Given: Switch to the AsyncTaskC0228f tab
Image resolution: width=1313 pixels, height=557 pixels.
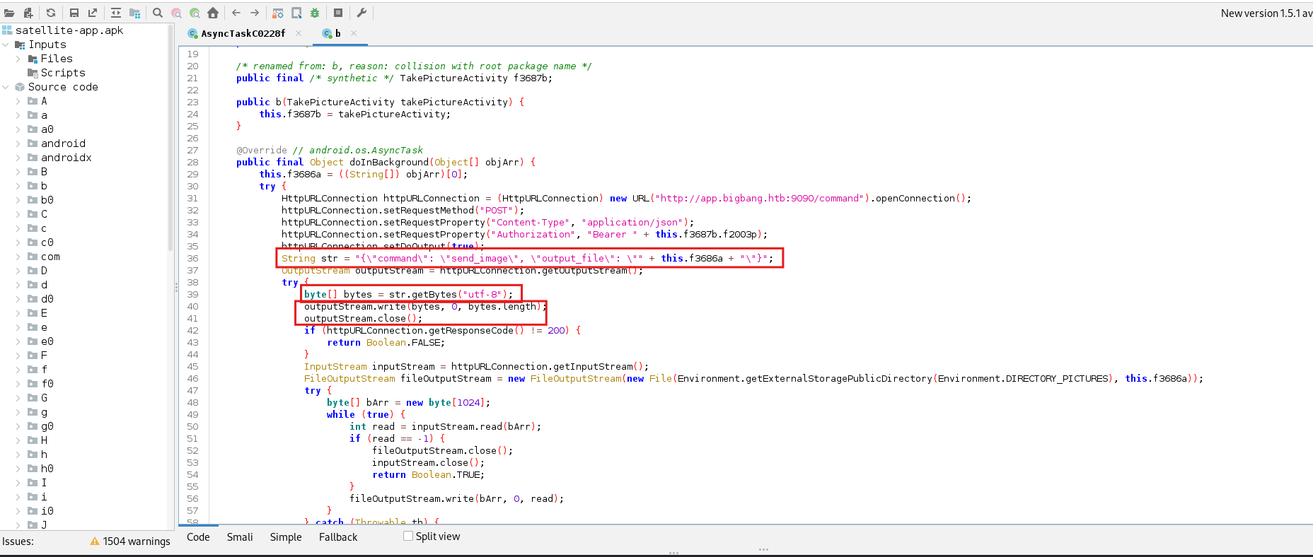Looking at the screenshot, I should coord(243,33).
